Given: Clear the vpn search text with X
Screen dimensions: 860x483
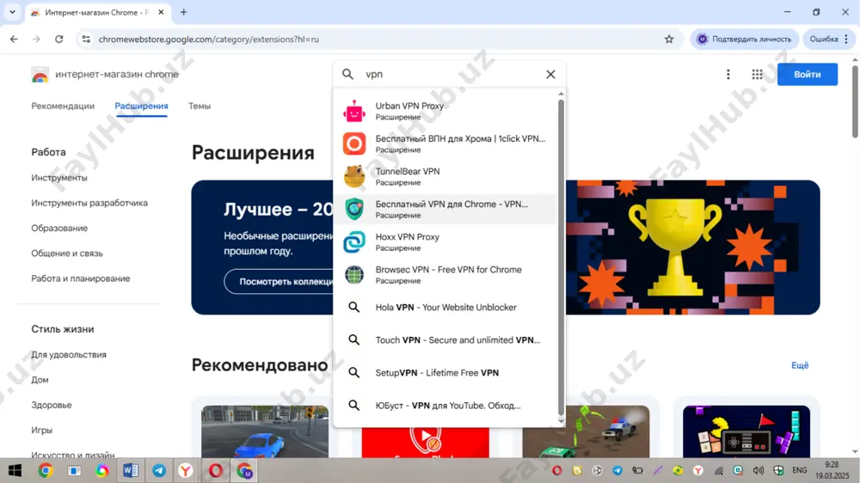Looking at the screenshot, I should click(x=550, y=74).
